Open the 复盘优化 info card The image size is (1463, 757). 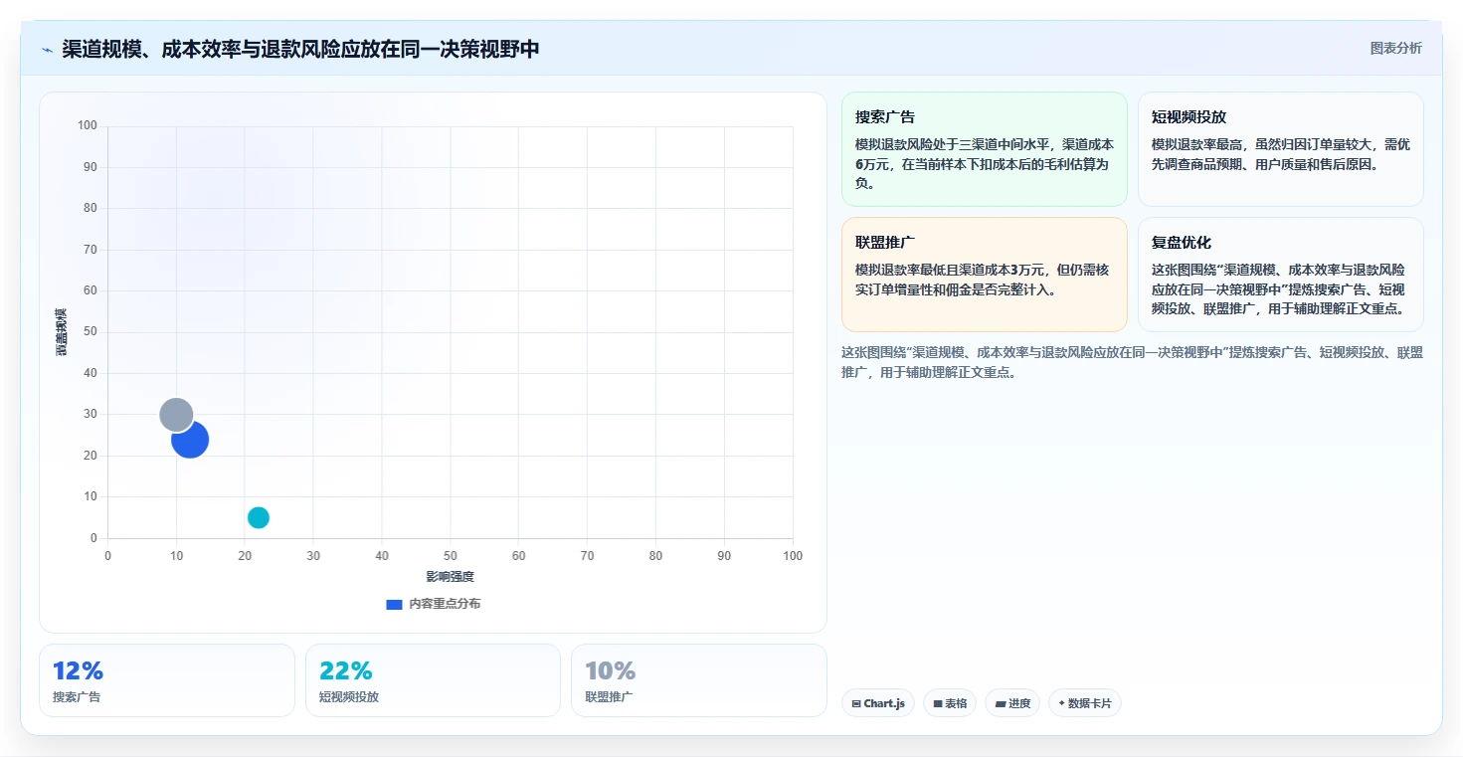pyautogui.click(x=1281, y=275)
